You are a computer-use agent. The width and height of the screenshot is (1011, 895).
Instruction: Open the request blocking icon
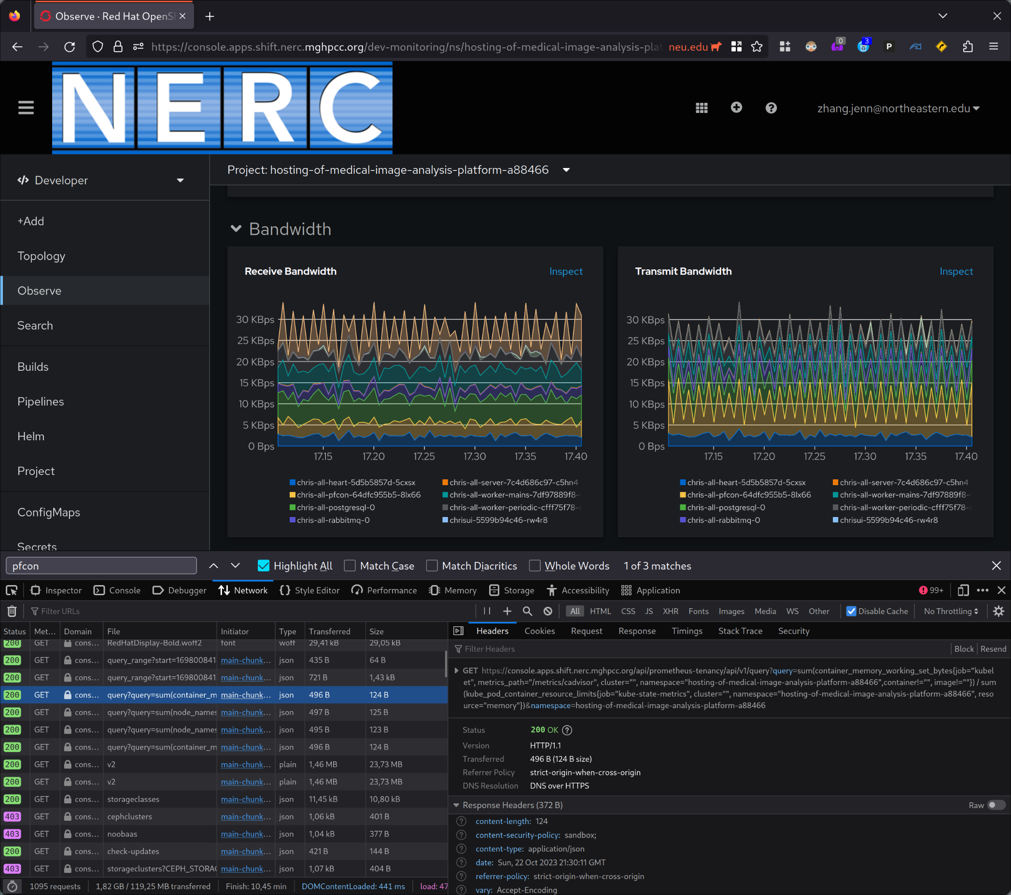548,611
